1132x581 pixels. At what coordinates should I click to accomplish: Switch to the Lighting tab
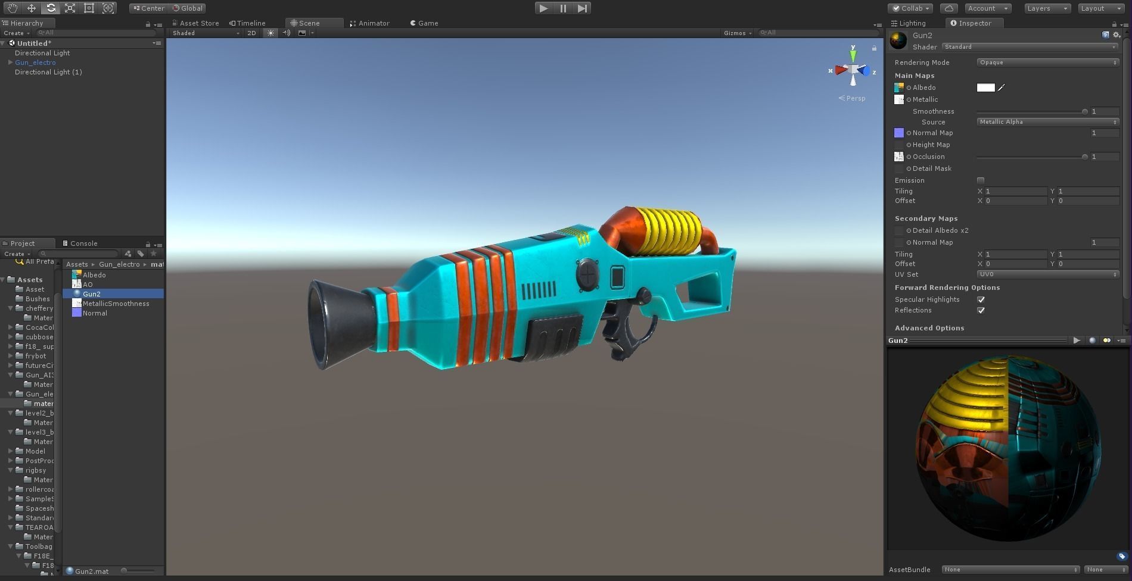point(909,23)
